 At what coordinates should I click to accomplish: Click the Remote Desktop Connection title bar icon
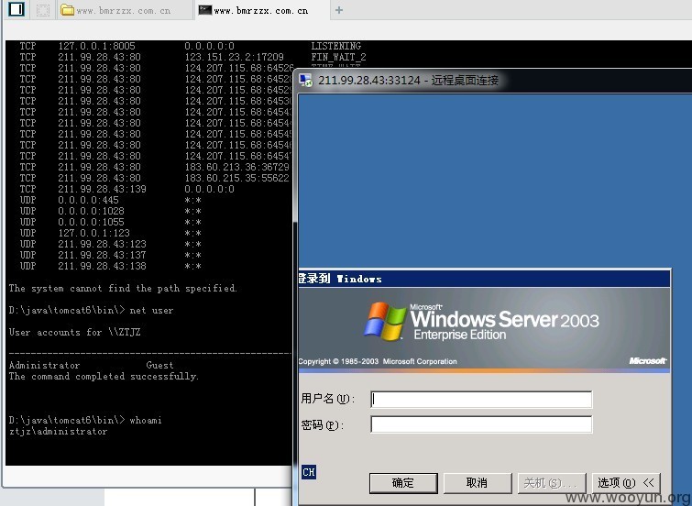point(305,81)
